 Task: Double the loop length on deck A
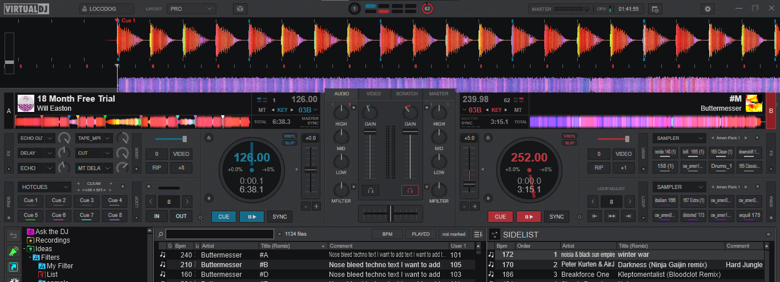click(x=186, y=202)
